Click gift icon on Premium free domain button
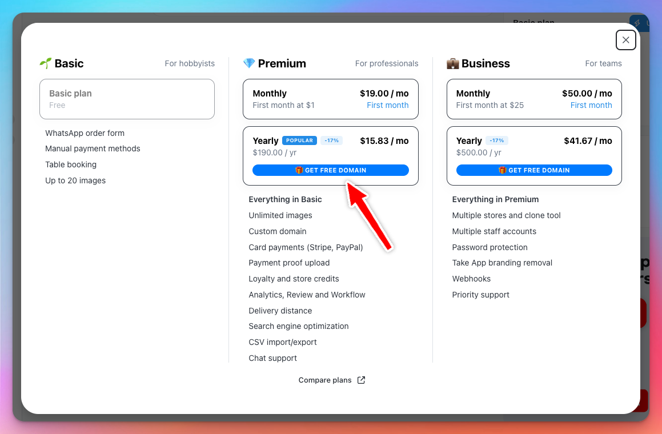This screenshot has width=662, height=434. click(x=299, y=170)
